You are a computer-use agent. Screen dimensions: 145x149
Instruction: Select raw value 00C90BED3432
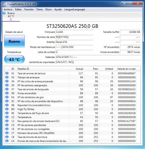tap(127, 89)
